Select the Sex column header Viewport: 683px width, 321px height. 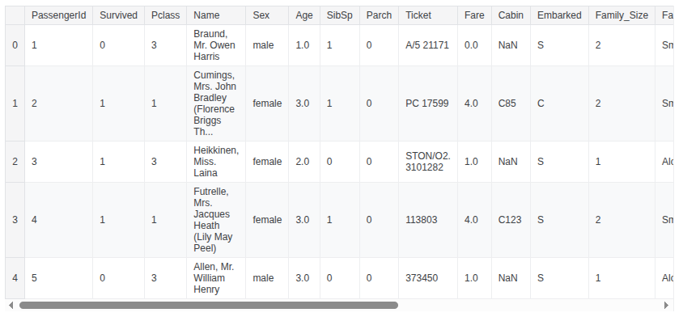click(x=267, y=15)
